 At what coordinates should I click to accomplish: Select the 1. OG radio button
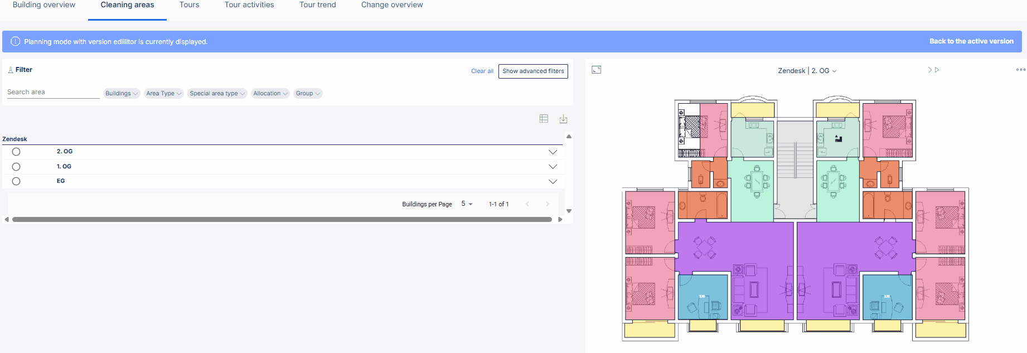click(16, 167)
